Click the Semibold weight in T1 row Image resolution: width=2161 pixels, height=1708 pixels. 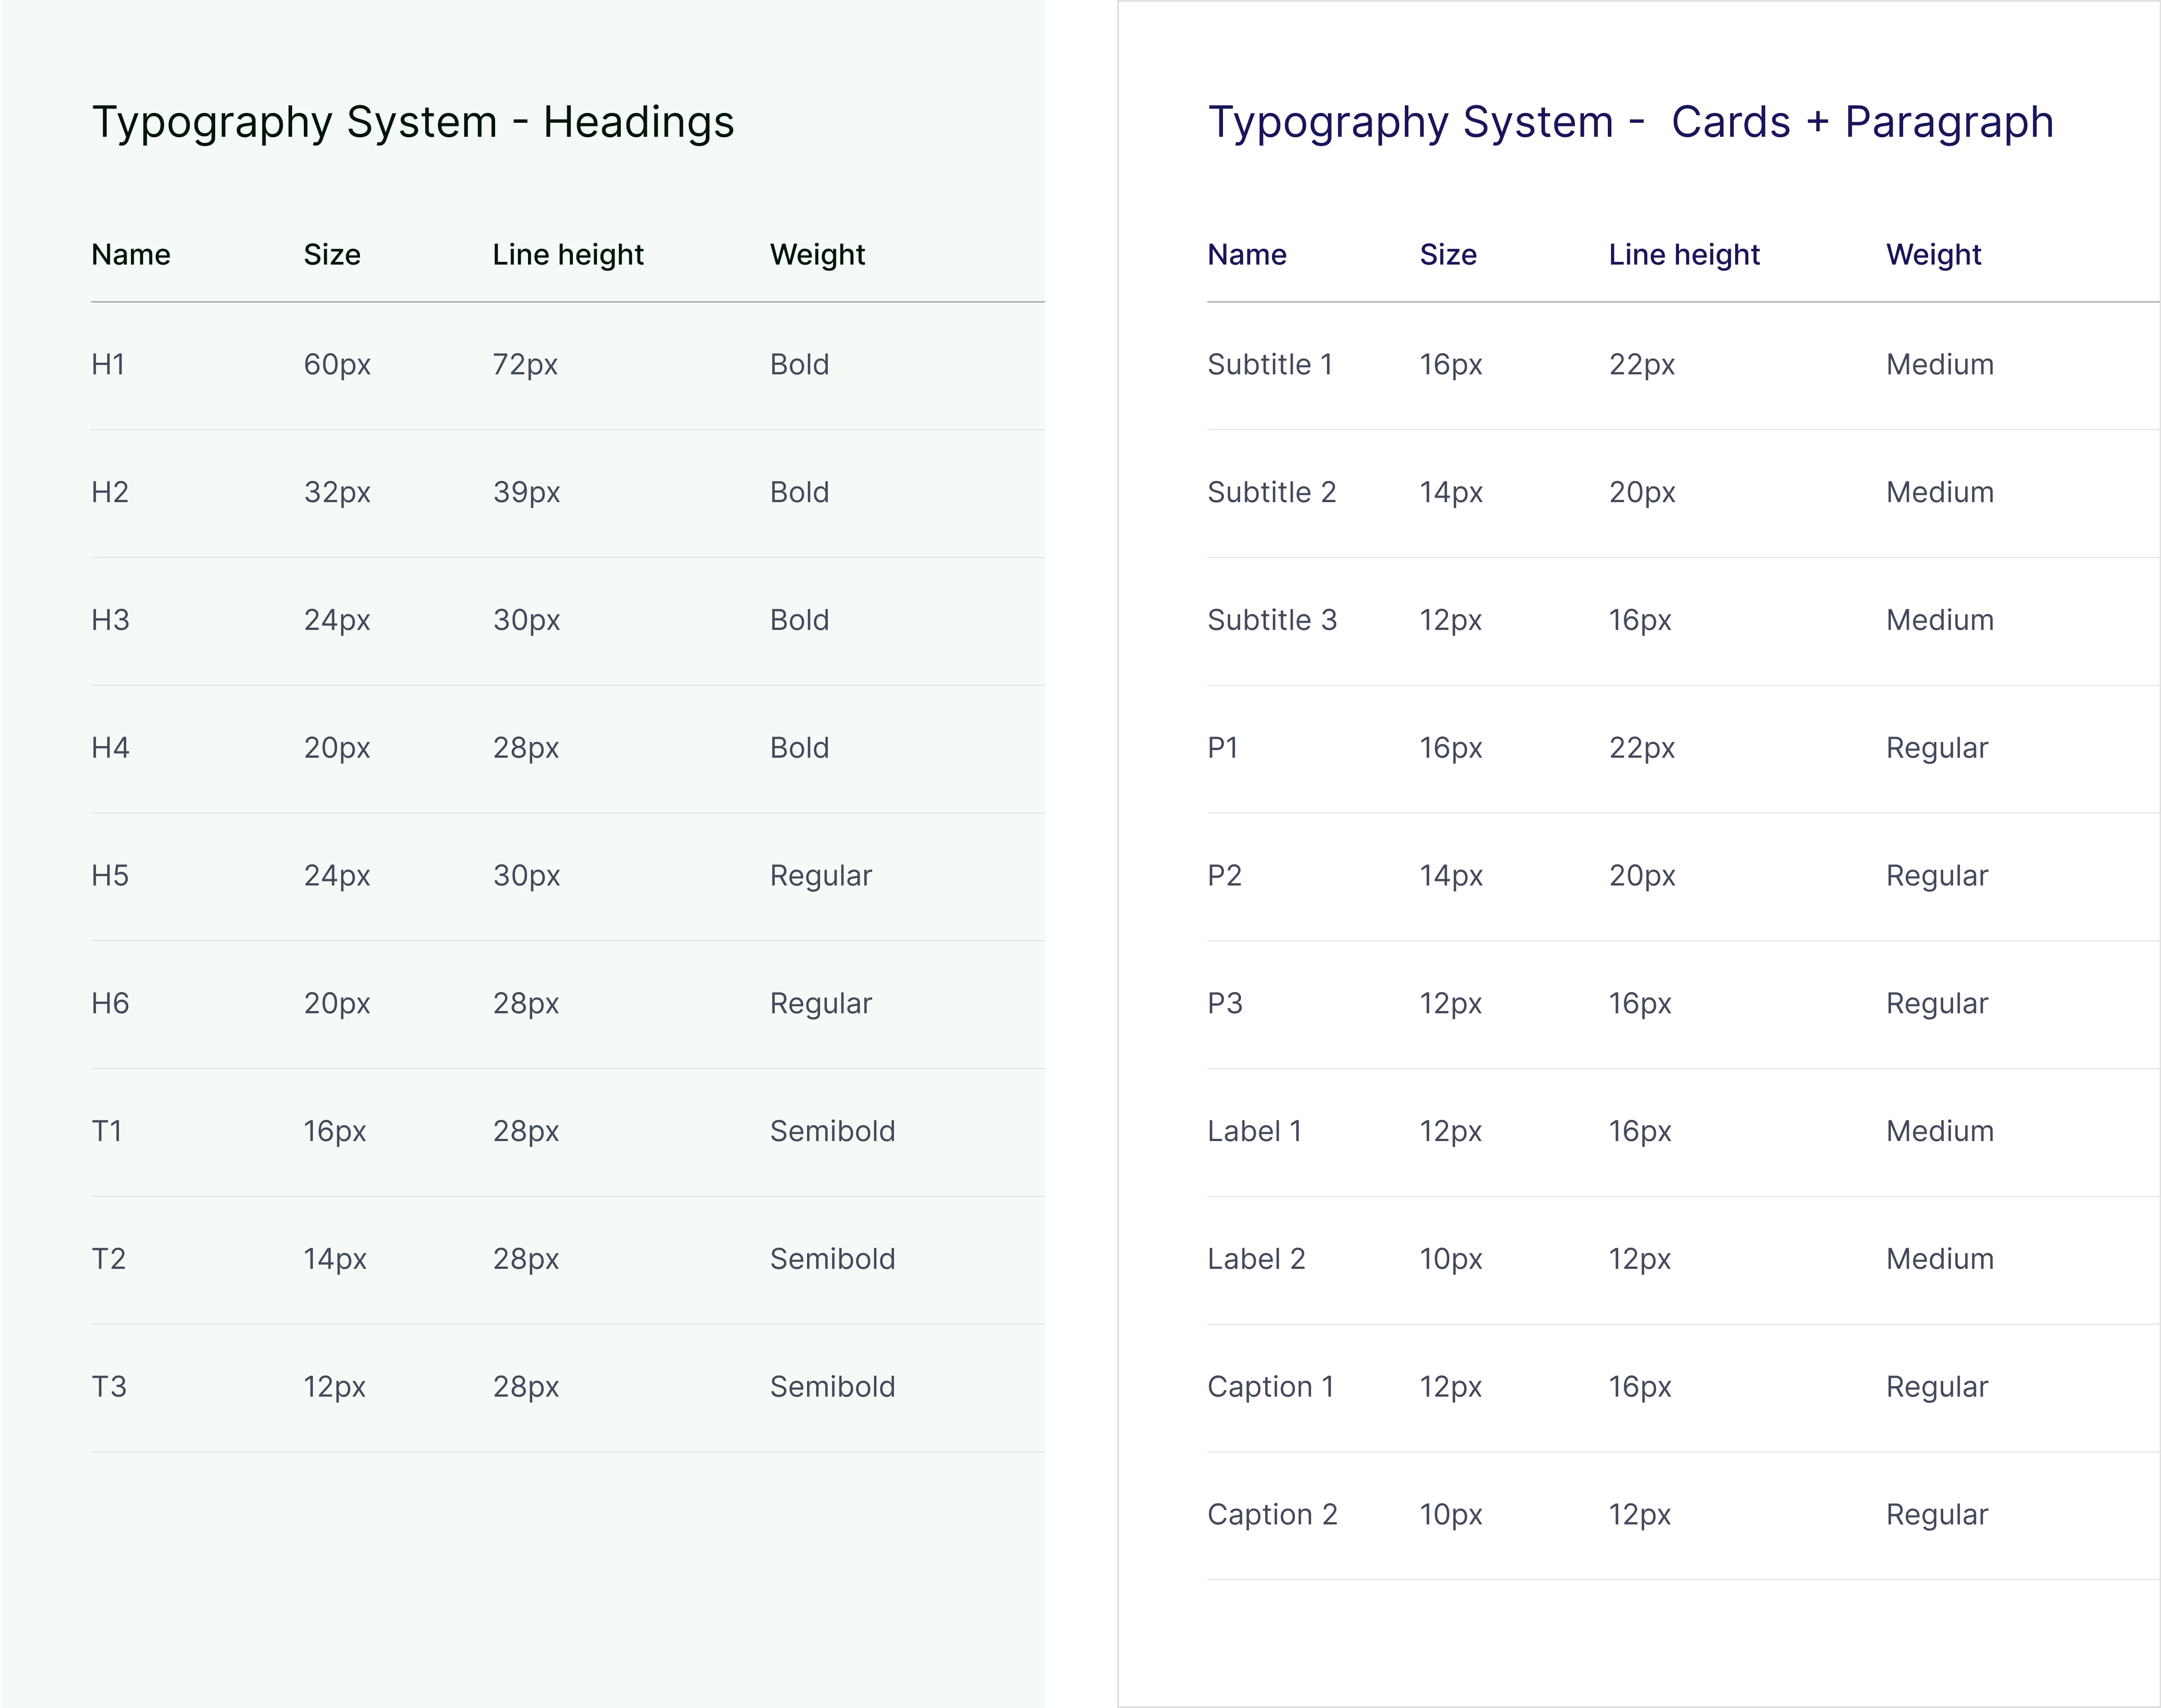coord(832,1132)
